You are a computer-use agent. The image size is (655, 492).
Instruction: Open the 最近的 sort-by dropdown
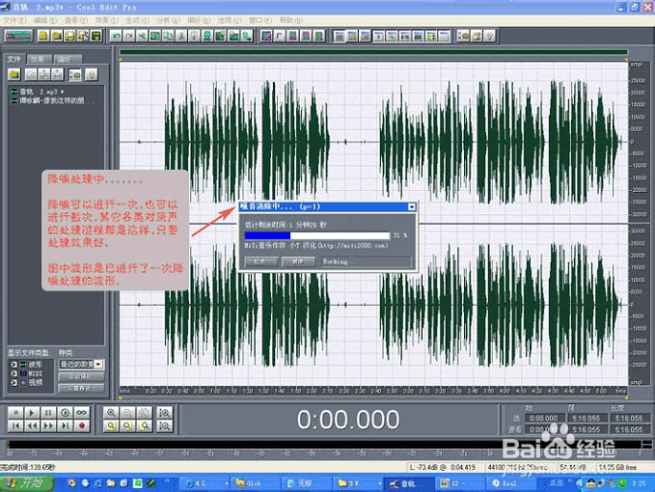tap(81, 365)
